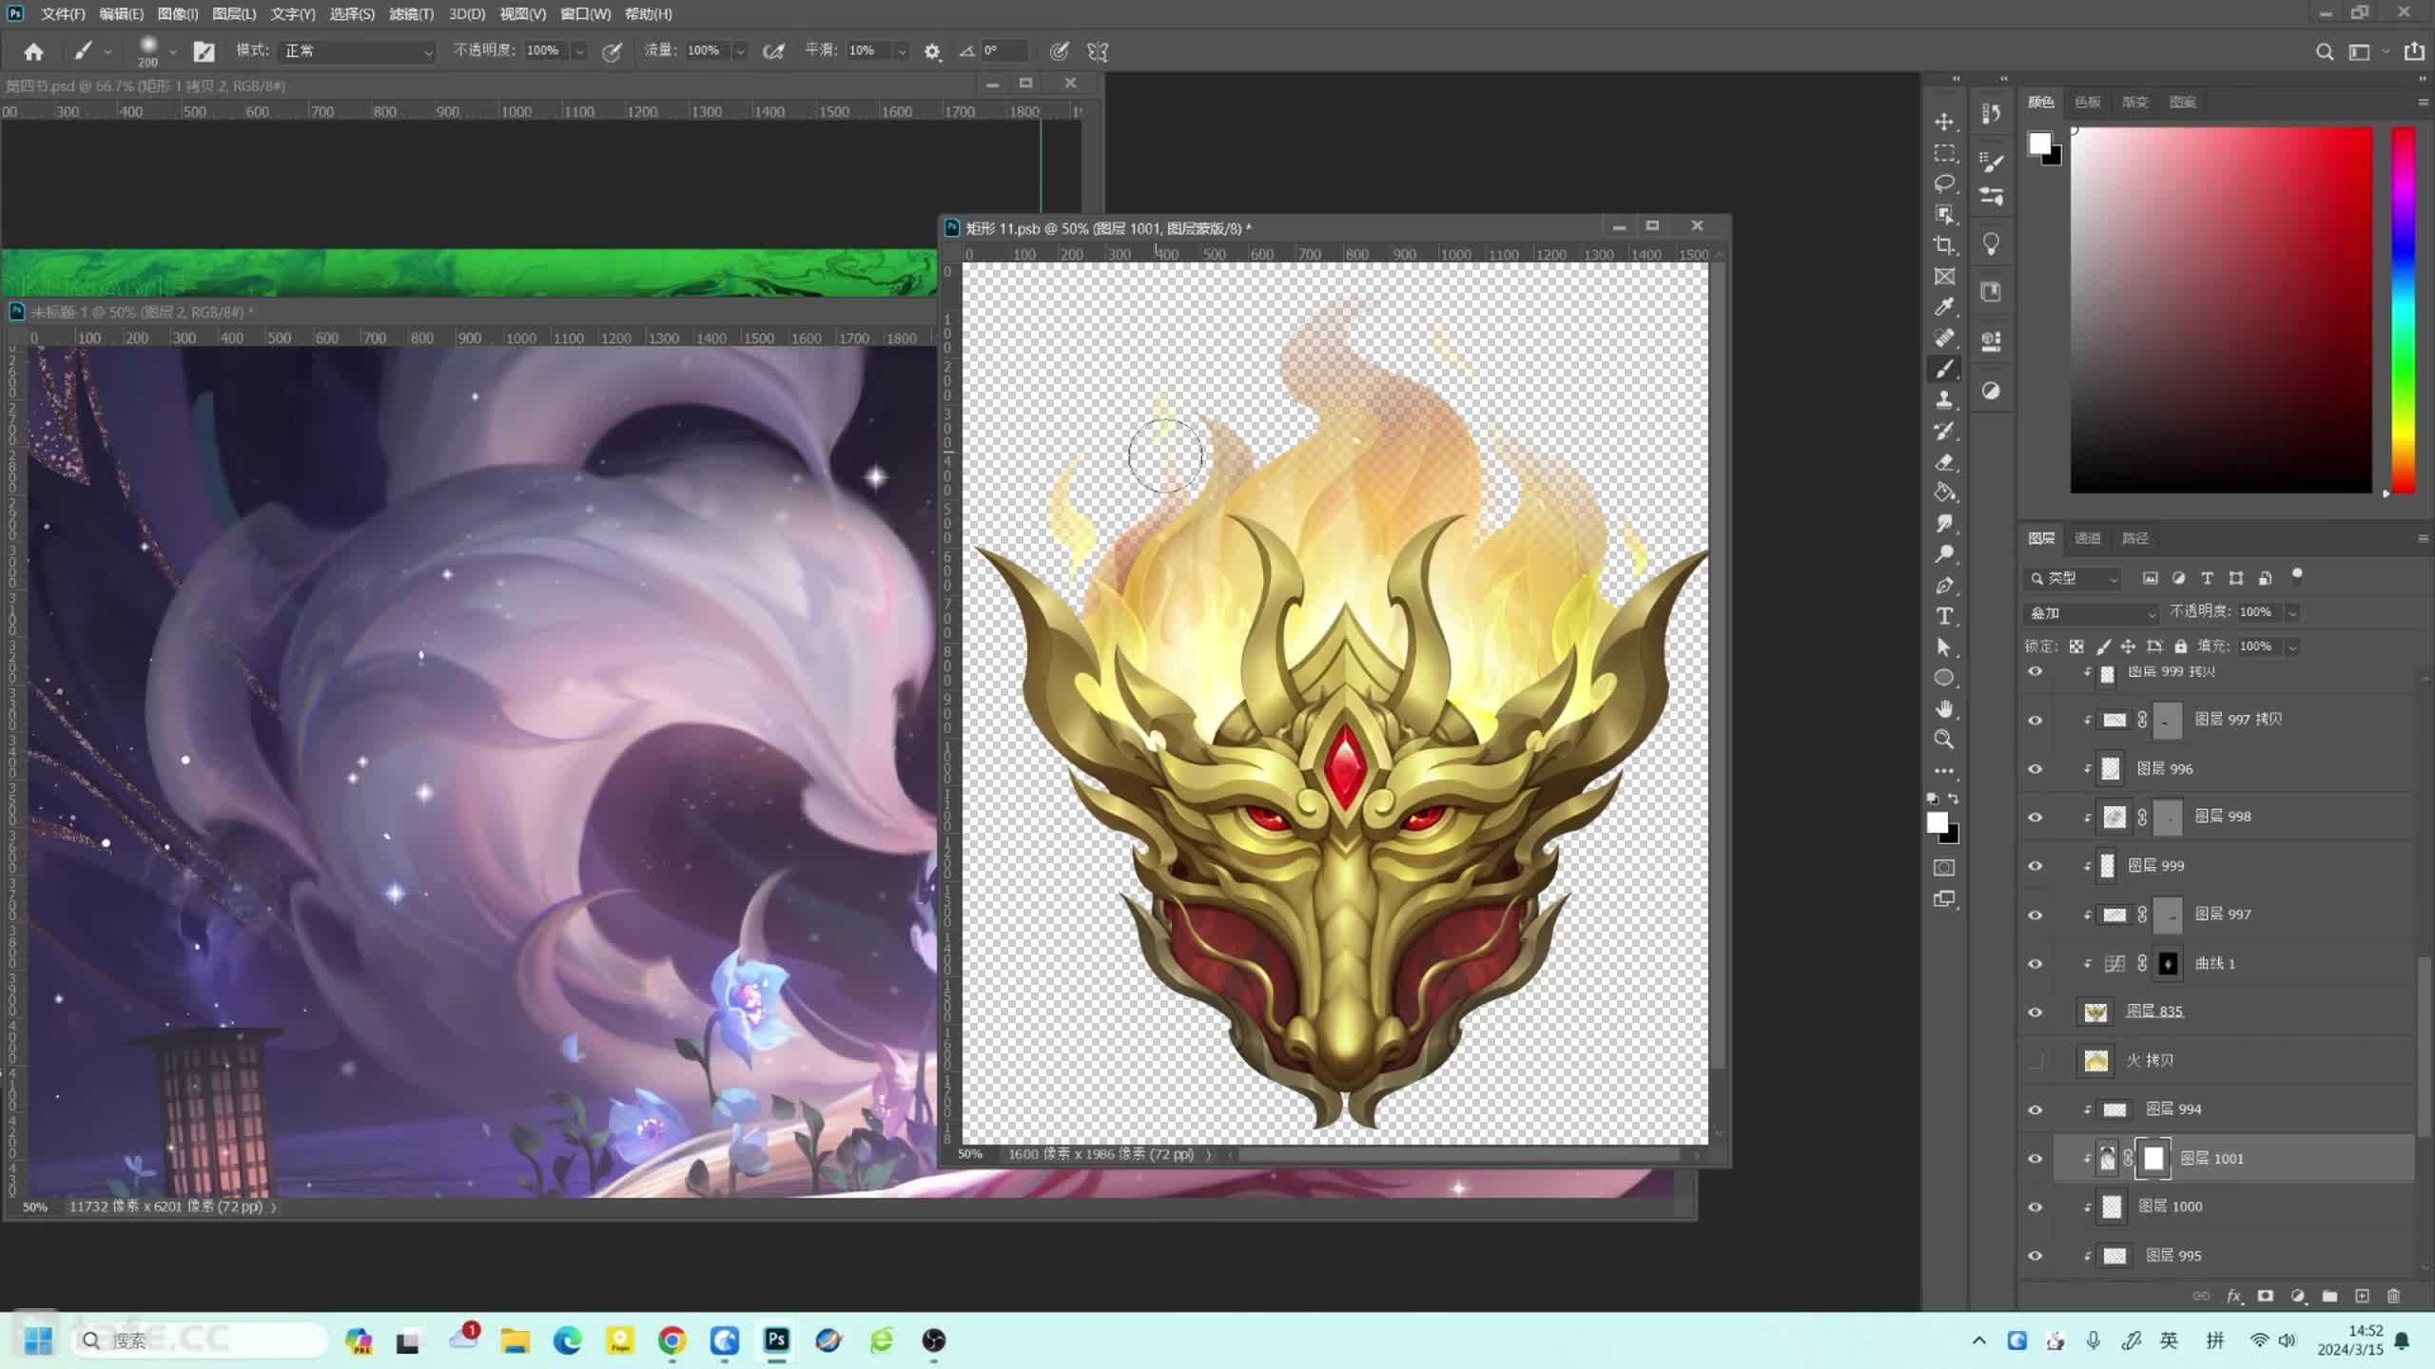
Task: Open layer filter 类型 dropdown
Action: coord(2073,578)
